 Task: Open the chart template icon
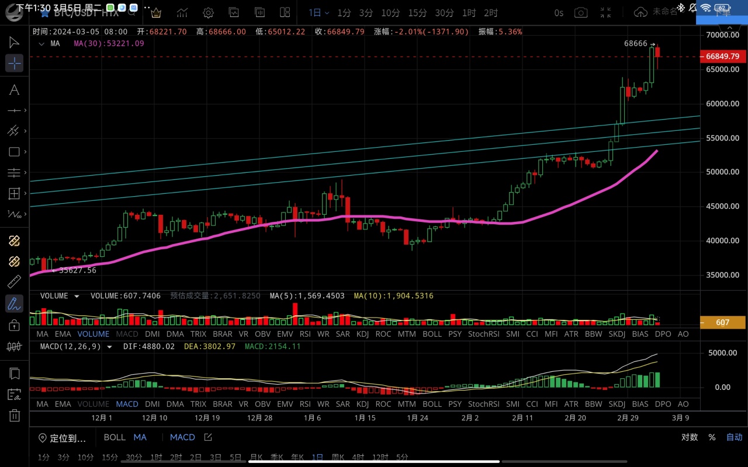pos(234,13)
